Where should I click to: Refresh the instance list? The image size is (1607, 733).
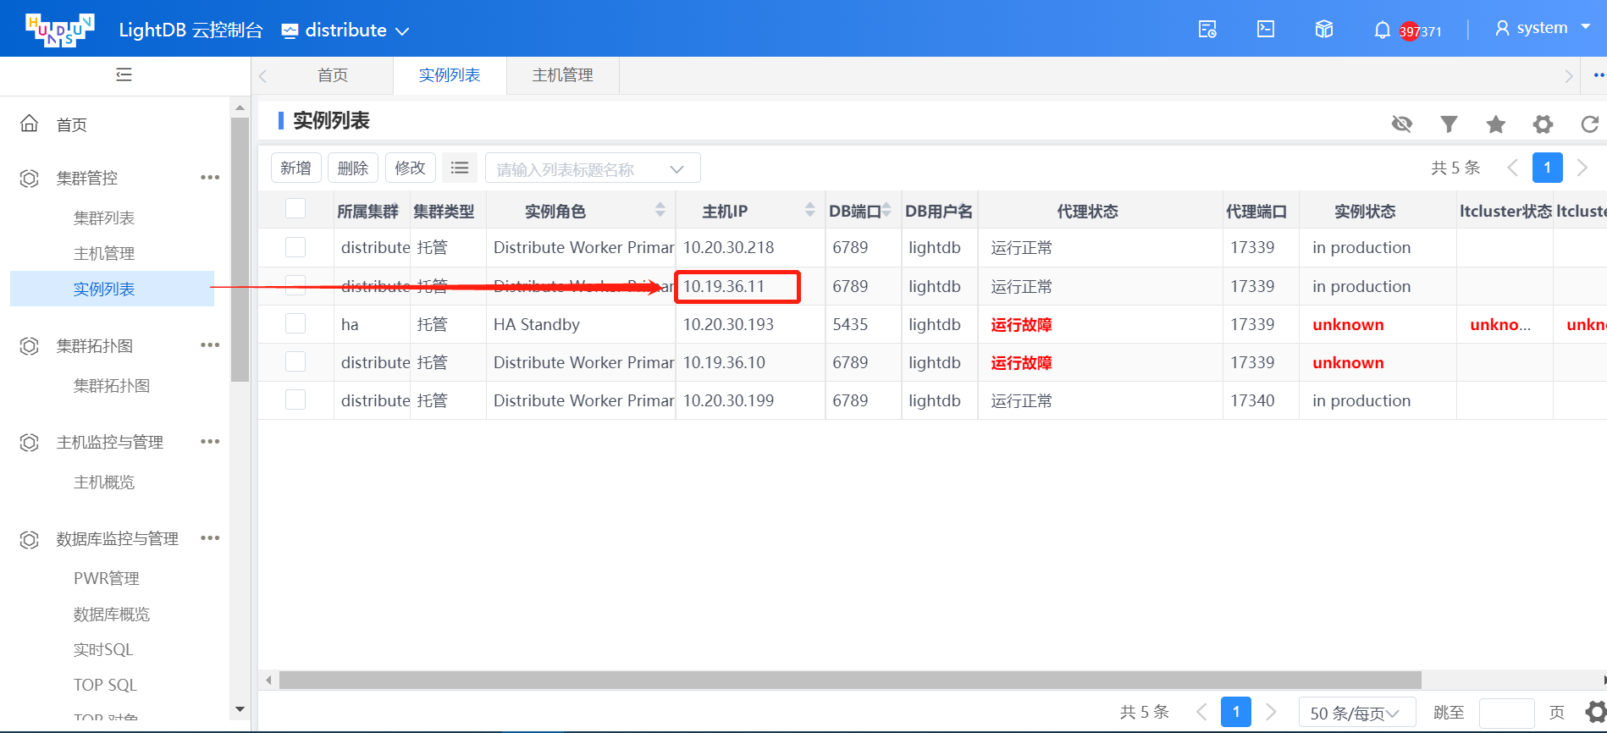click(x=1590, y=124)
